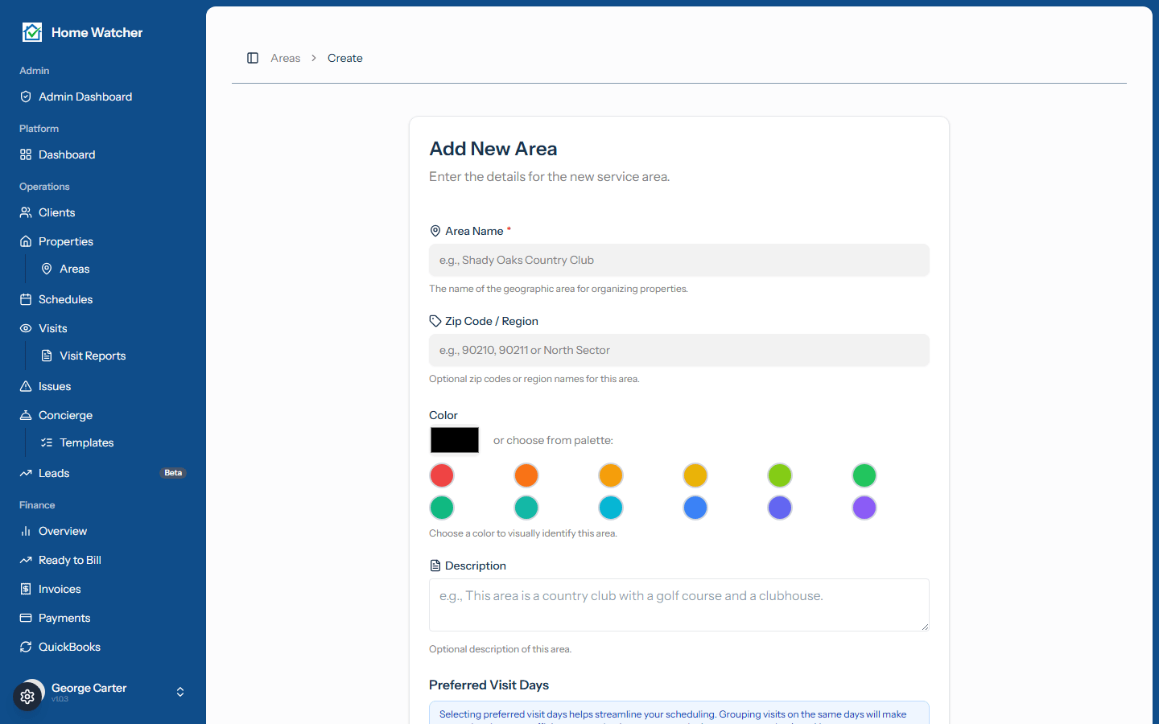Open the black custom color picker
Image resolution: width=1159 pixels, height=724 pixels.
pyautogui.click(x=455, y=440)
